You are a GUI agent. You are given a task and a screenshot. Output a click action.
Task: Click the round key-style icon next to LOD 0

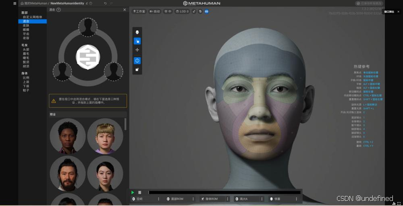click(x=194, y=12)
